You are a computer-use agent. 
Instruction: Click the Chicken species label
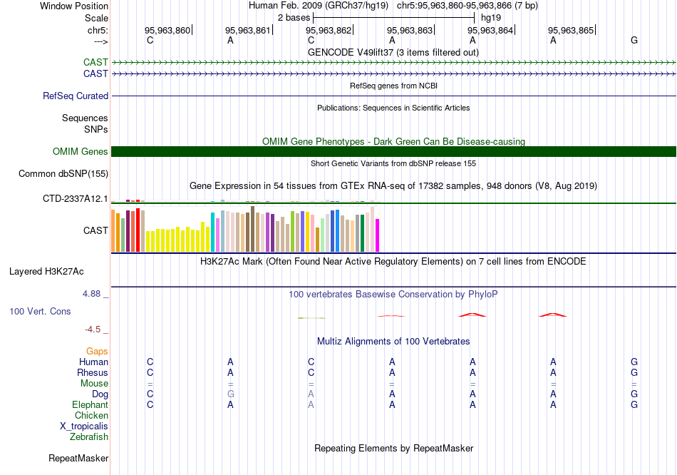coord(91,415)
